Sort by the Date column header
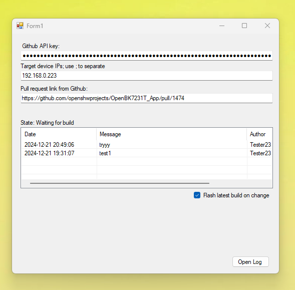Image resolution: width=295 pixels, height=290 pixels. [59, 134]
